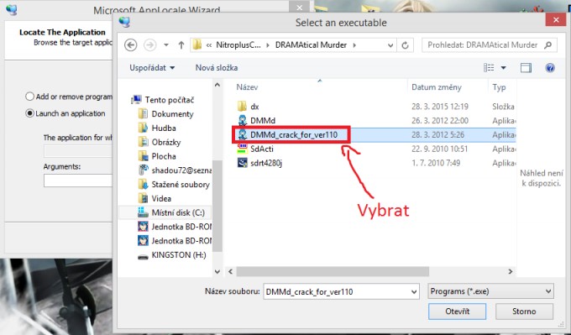This screenshot has width=571, height=335.
Task: Select the DMMd application file
Action: pos(263,121)
